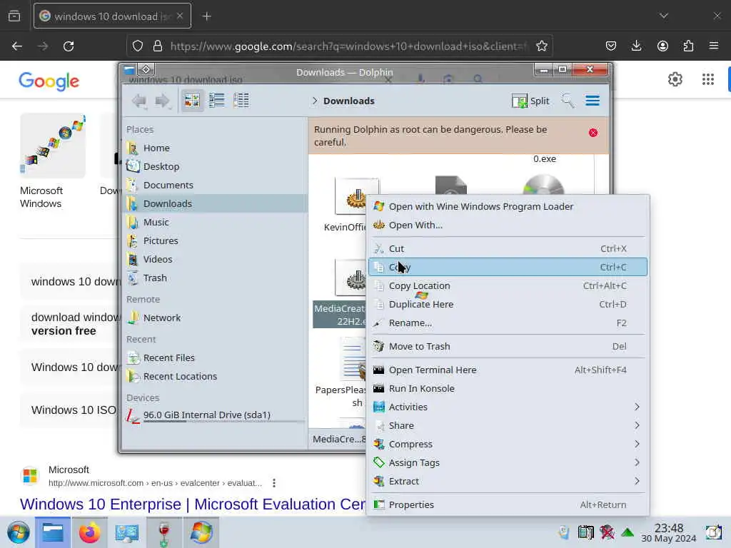This screenshot has width=731, height=548.
Task: Open Music folder in Places
Action: pyautogui.click(x=214, y=223)
